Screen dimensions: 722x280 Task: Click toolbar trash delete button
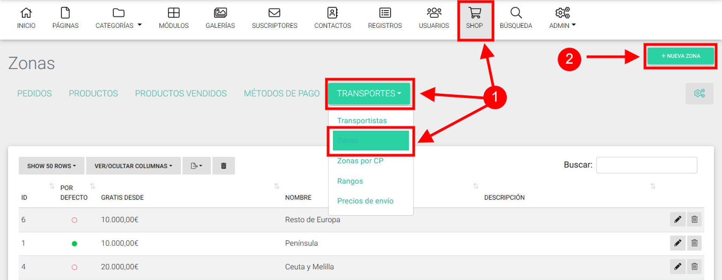coord(223,166)
